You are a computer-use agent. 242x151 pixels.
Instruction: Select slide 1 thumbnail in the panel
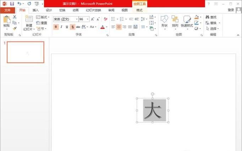(x=26, y=52)
